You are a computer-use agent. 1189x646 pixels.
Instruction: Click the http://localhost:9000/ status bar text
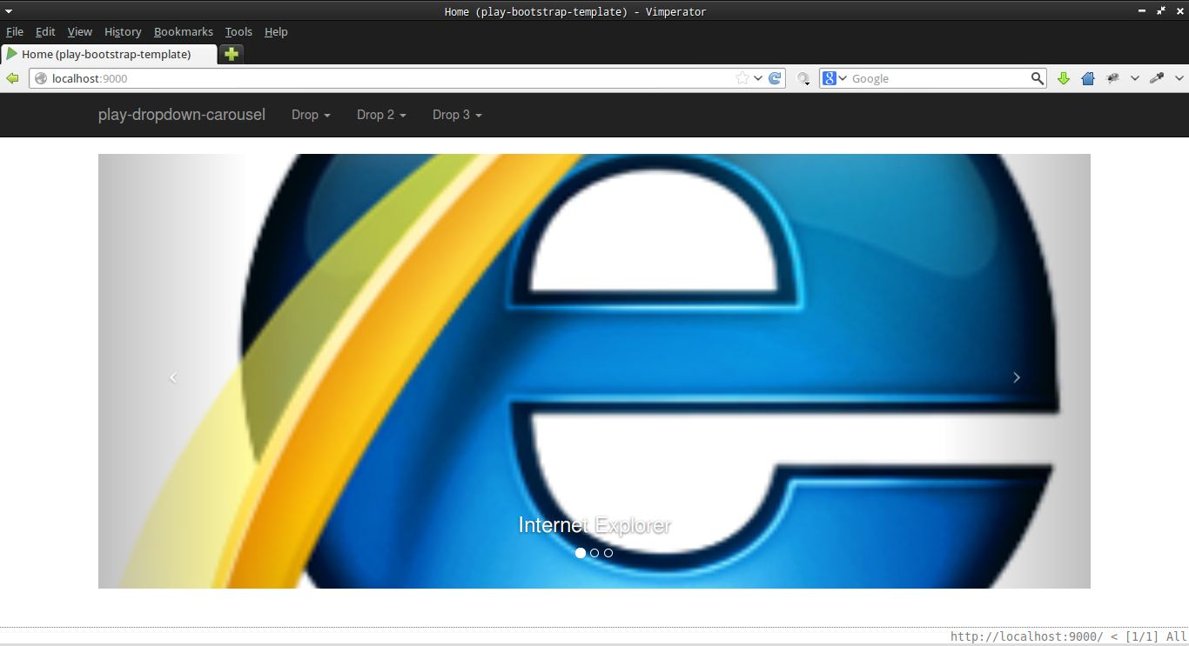click(1027, 636)
